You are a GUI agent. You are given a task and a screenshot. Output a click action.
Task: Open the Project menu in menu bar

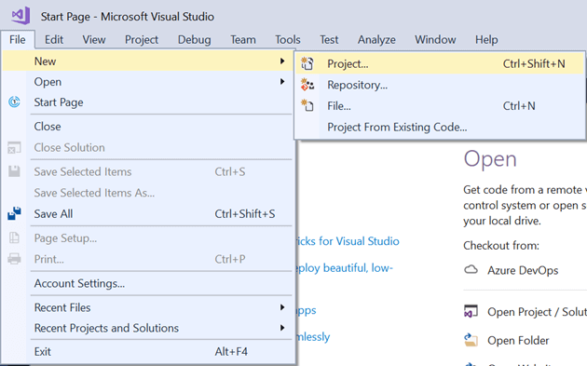click(x=142, y=40)
